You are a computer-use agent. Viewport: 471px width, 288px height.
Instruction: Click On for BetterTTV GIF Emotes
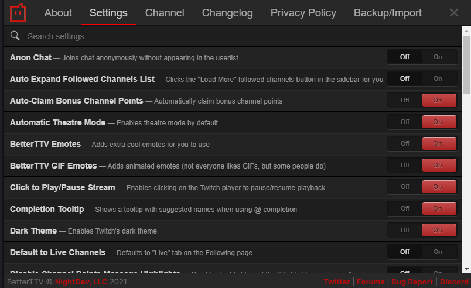[x=439, y=165]
